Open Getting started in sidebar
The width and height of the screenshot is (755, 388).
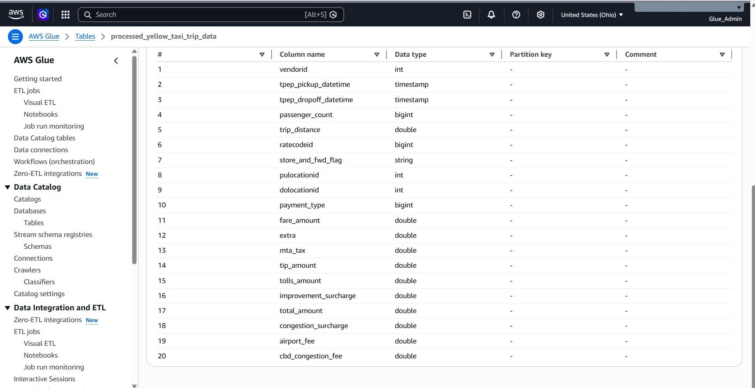(x=37, y=79)
